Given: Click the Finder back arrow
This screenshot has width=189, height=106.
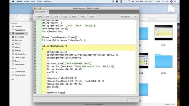Looking at the screenshot, I should coord(12,19).
